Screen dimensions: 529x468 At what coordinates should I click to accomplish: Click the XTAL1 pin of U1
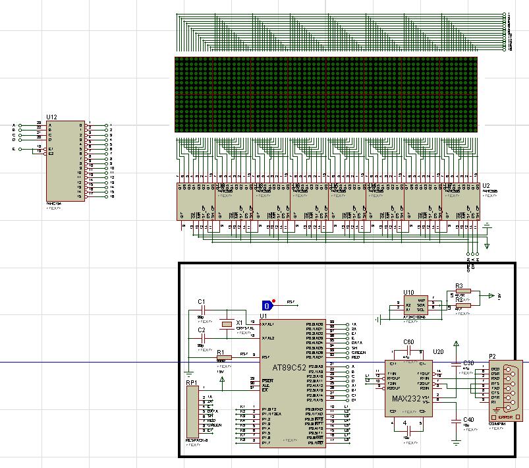(268, 324)
